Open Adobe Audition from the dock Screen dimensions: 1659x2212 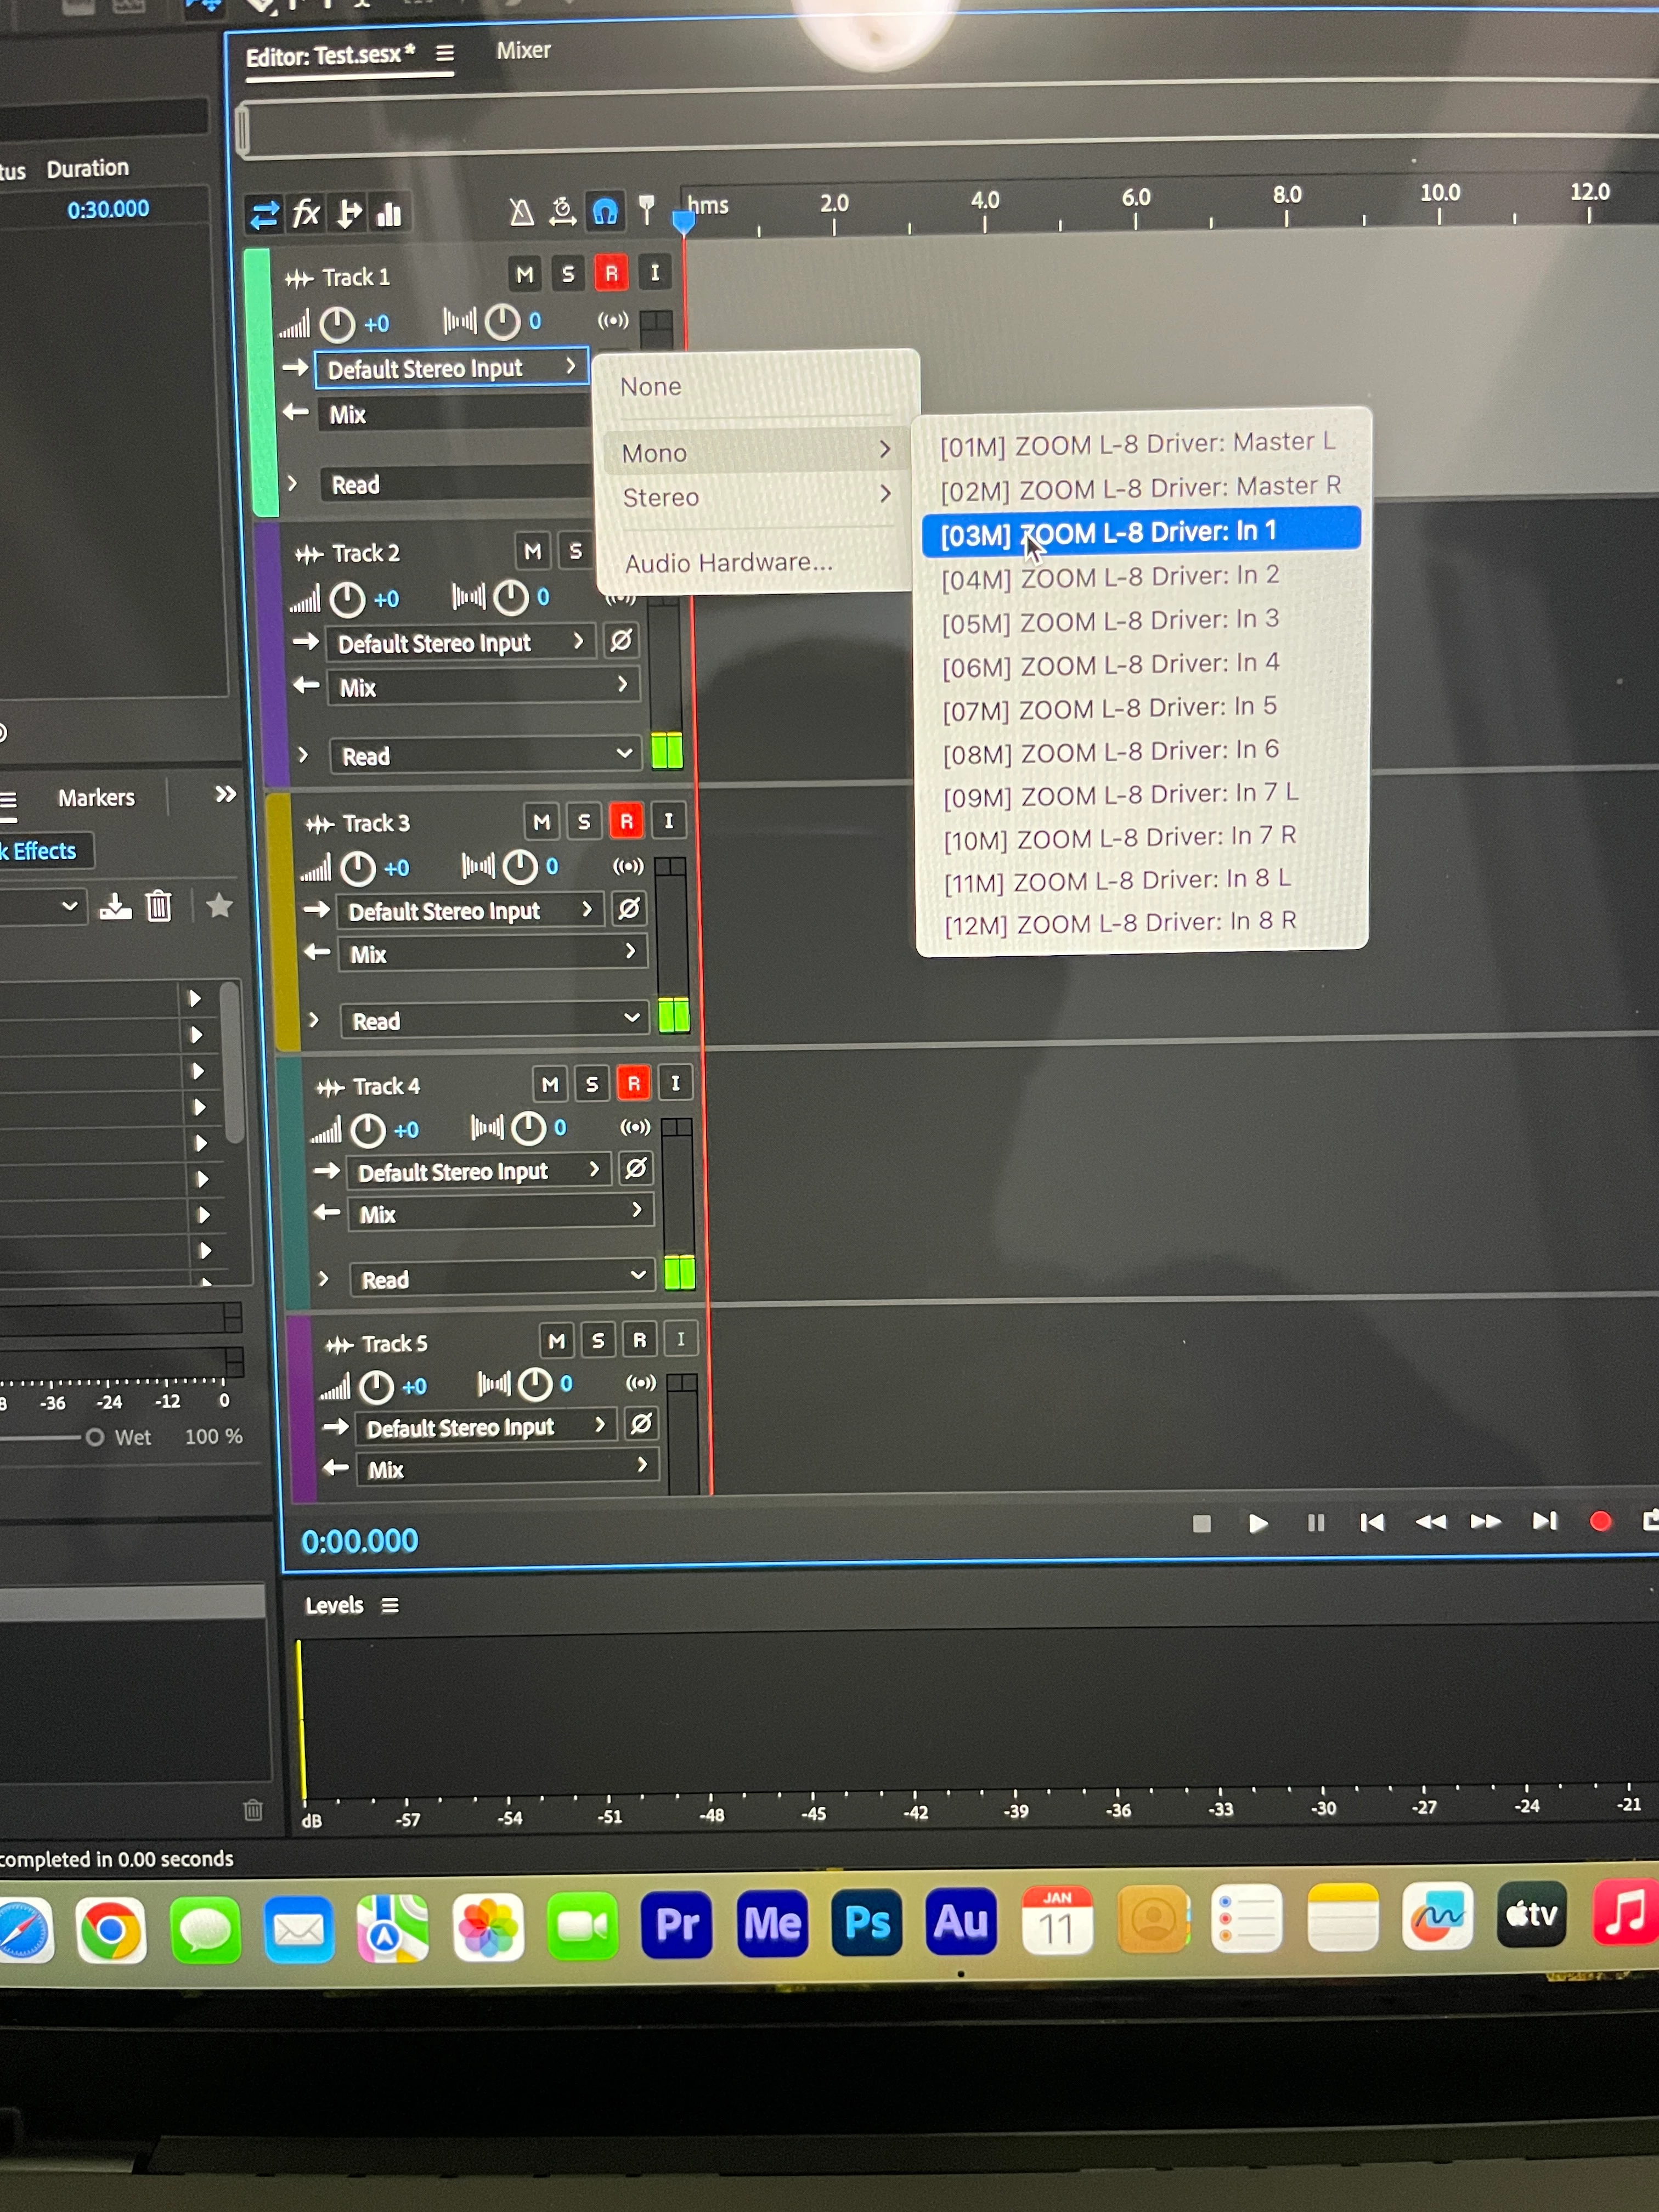(960, 1921)
